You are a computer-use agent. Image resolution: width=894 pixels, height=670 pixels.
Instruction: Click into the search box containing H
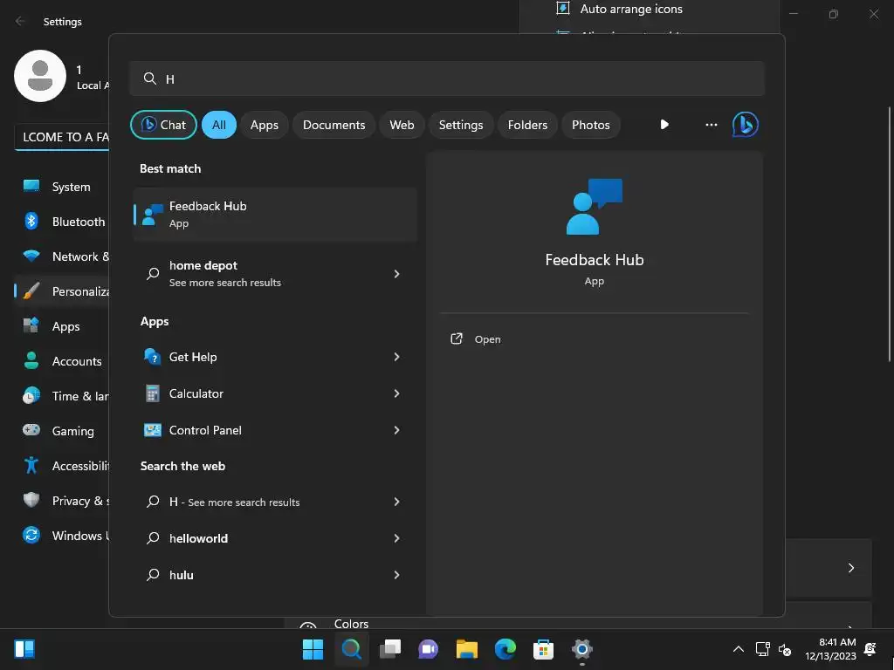point(447,79)
